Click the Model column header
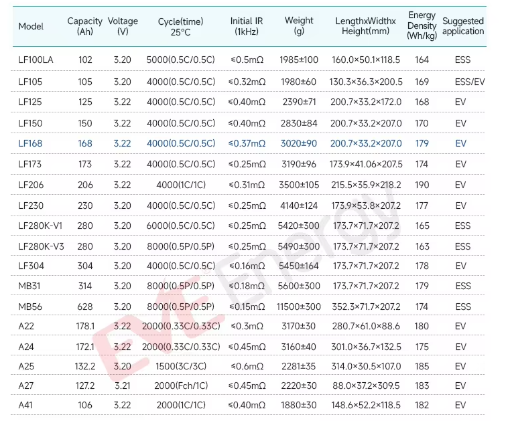Viewport: 510px width, 421px height. click(x=31, y=26)
